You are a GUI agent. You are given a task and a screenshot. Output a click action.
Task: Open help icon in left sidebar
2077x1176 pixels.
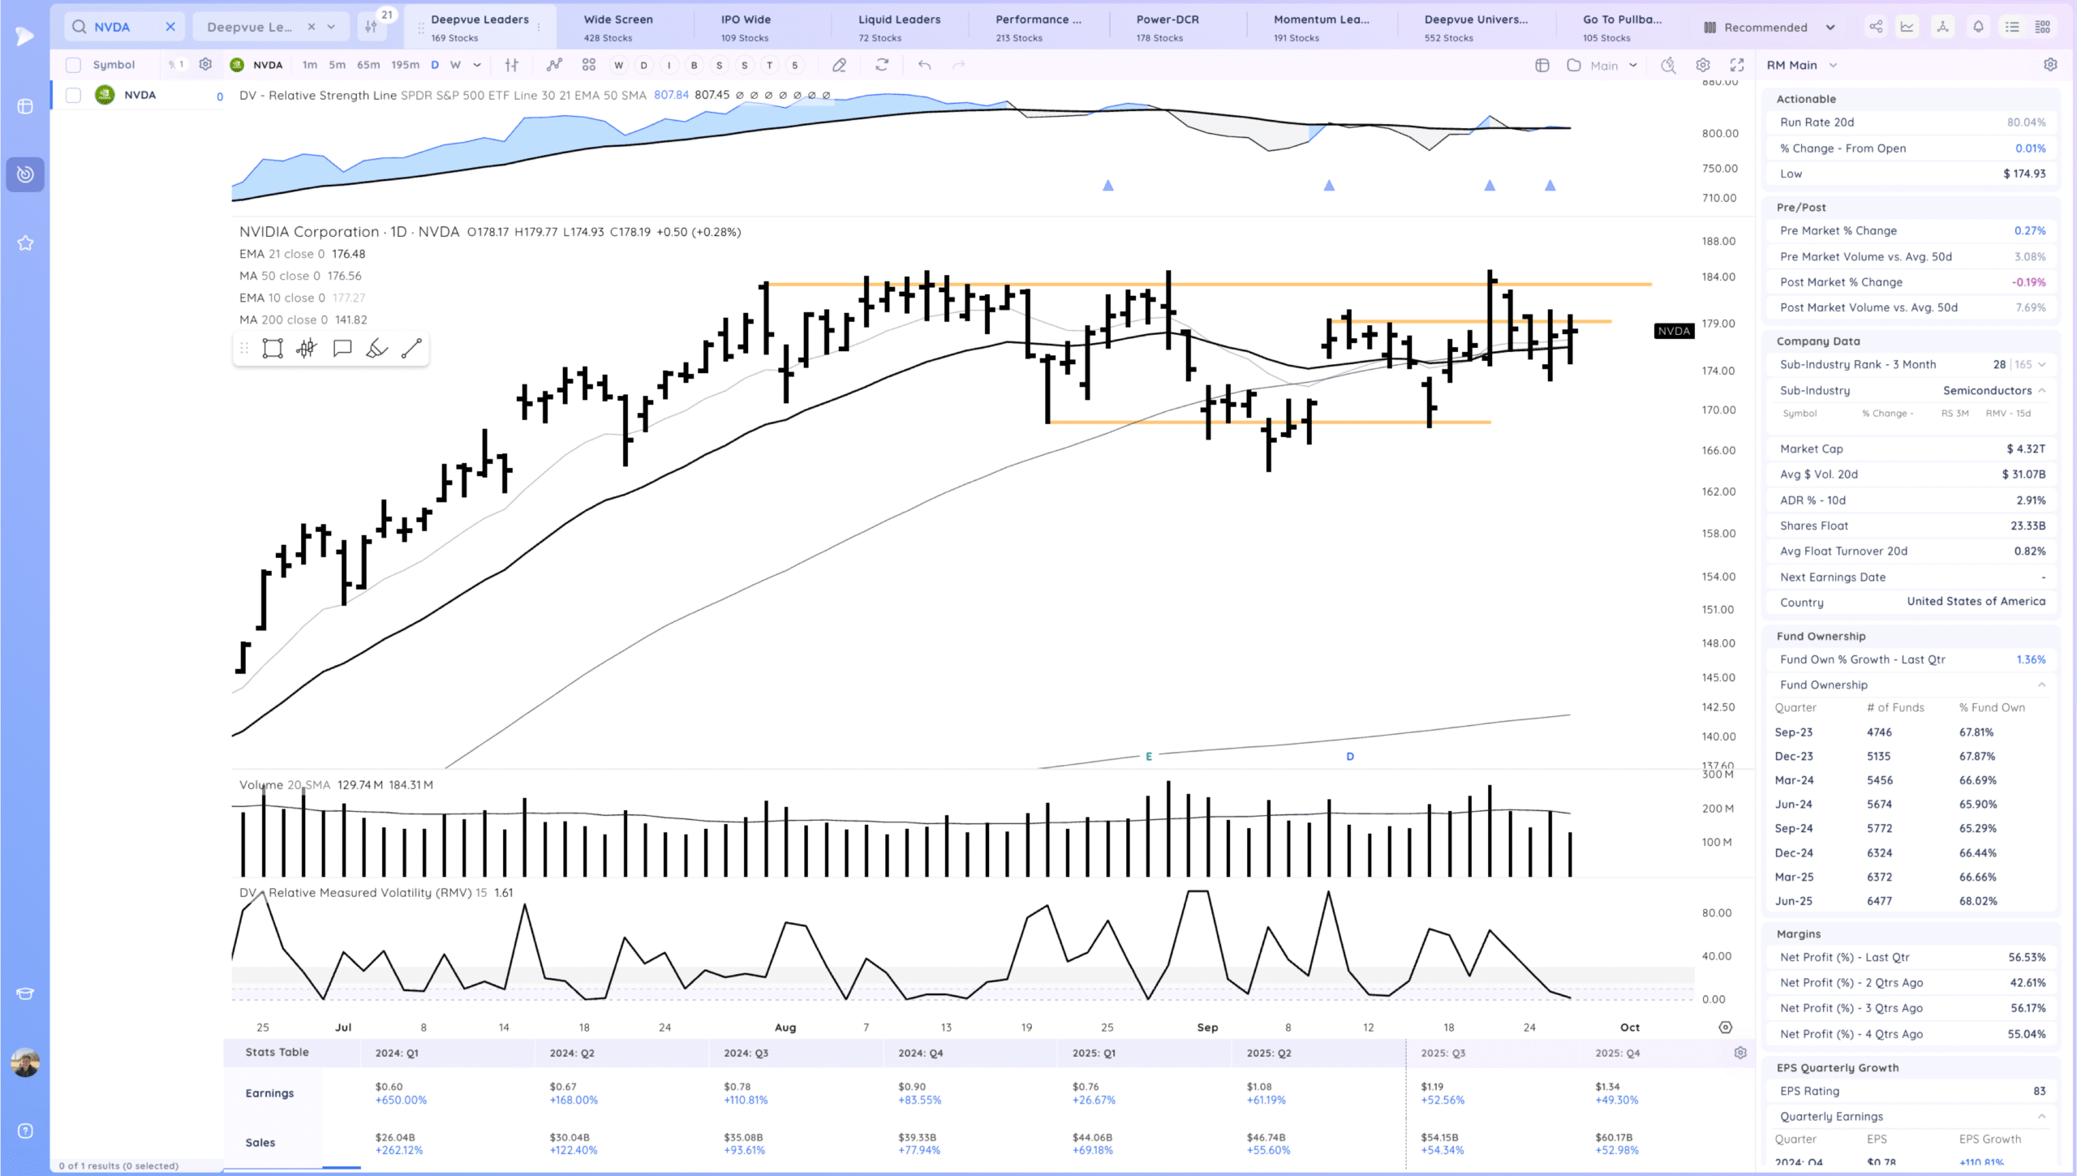pyautogui.click(x=25, y=1131)
